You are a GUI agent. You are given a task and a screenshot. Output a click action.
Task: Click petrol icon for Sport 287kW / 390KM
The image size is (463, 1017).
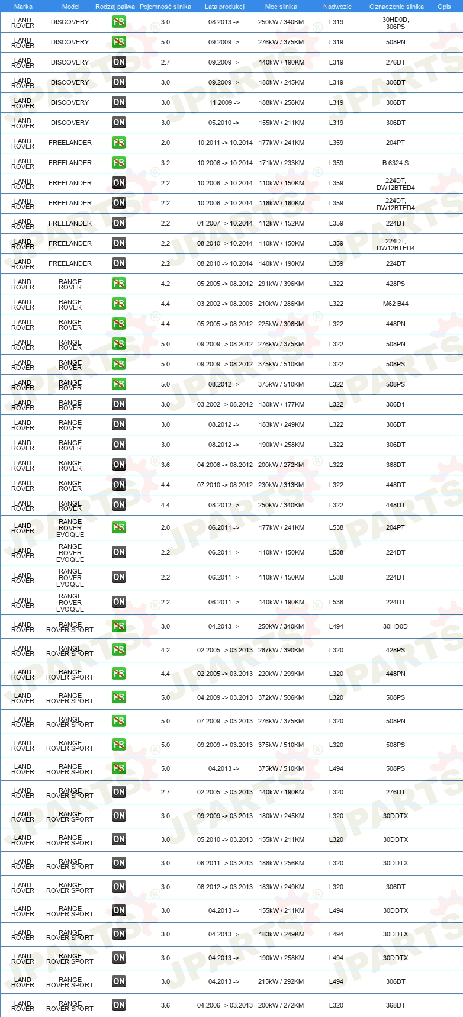coord(119,650)
